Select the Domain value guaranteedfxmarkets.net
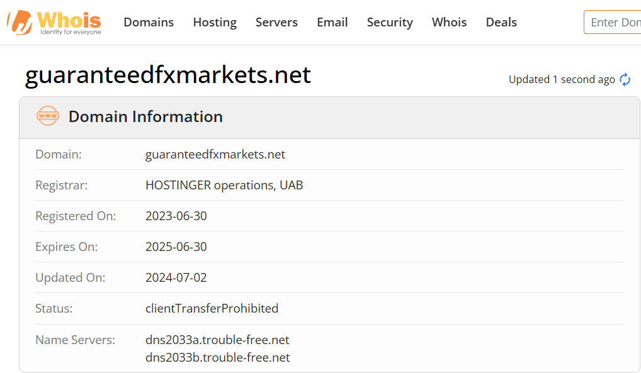Viewport: 641px width, 373px height. coord(215,155)
